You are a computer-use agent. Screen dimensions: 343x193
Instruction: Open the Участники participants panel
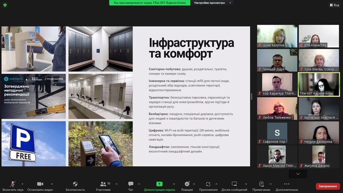[x=103, y=184]
